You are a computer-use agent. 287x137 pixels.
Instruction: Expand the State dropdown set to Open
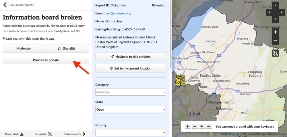[131, 109]
